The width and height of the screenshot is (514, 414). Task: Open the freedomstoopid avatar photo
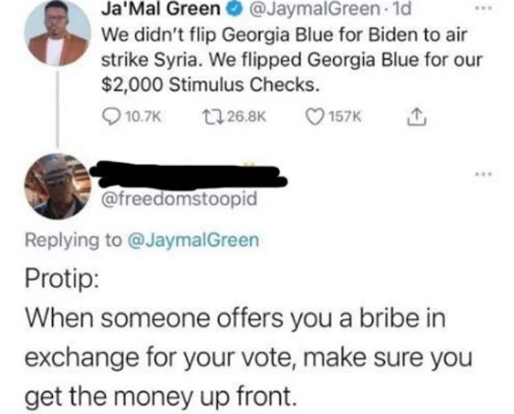coord(58,186)
